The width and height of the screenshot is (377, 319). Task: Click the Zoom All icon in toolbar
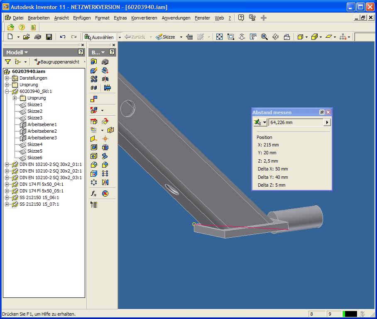tap(219, 37)
